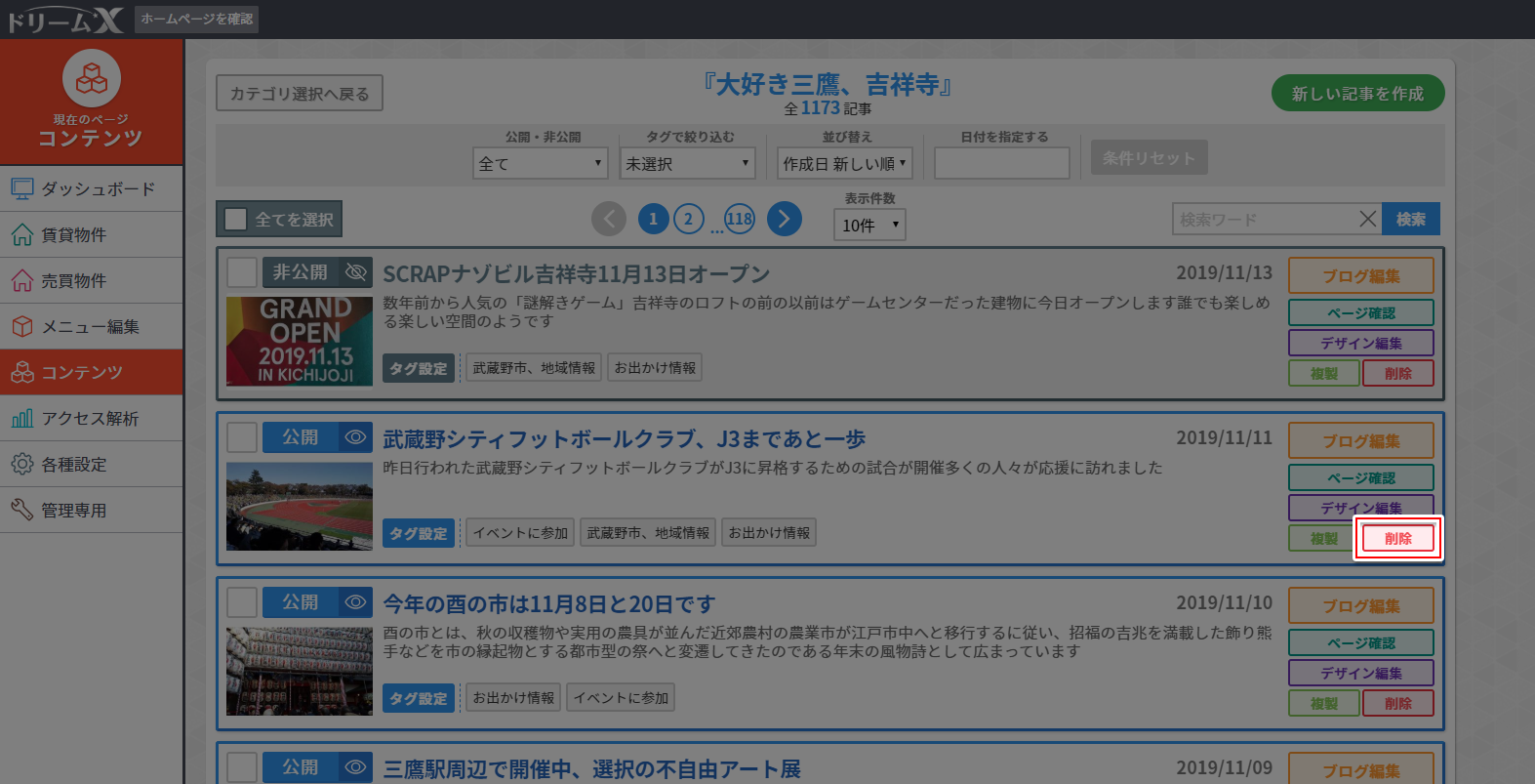Click 複製 for SCRAP article
This screenshot has height=784, width=1535.
tap(1324, 373)
